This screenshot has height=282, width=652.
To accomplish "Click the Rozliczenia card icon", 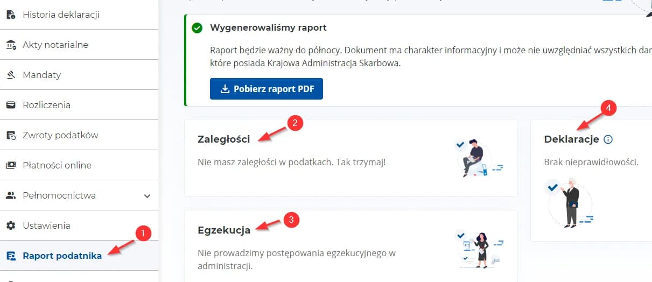I will (x=11, y=105).
